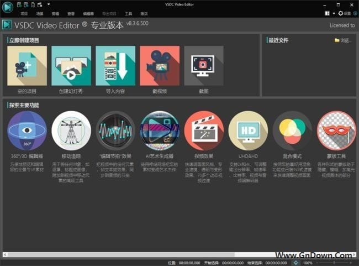Image resolution: width=359 pixels, height=266 pixels.
Task: Open the 场景 menu
Action: [x=40, y=14]
